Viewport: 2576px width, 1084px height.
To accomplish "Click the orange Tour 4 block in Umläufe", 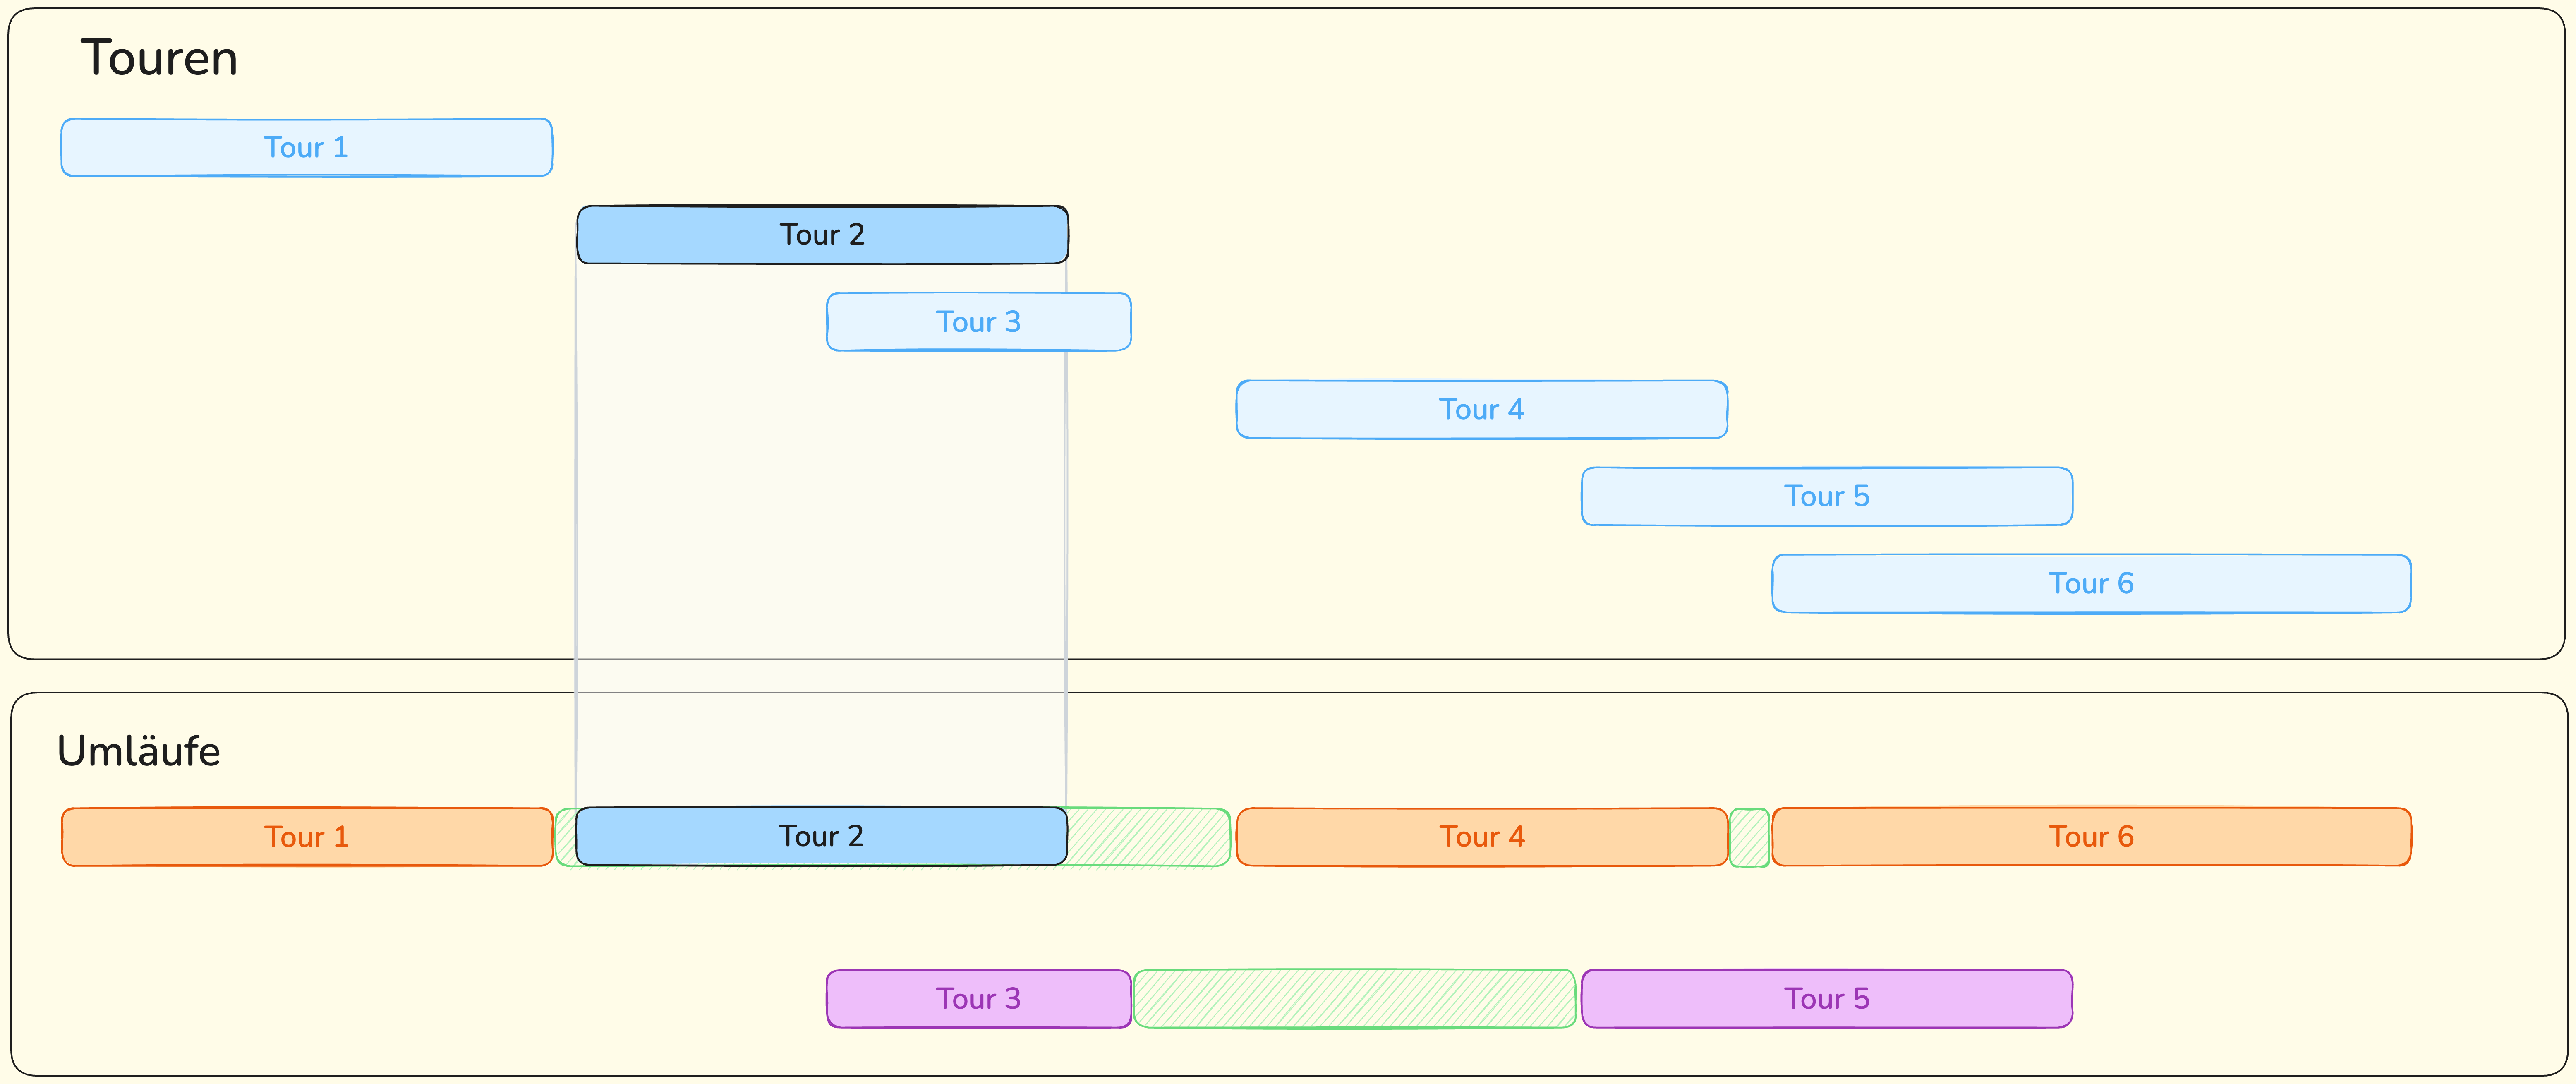I will (x=1481, y=837).
